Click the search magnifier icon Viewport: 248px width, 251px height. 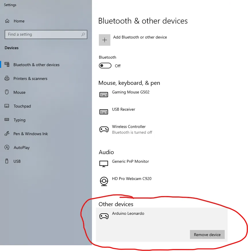point(83,35)
